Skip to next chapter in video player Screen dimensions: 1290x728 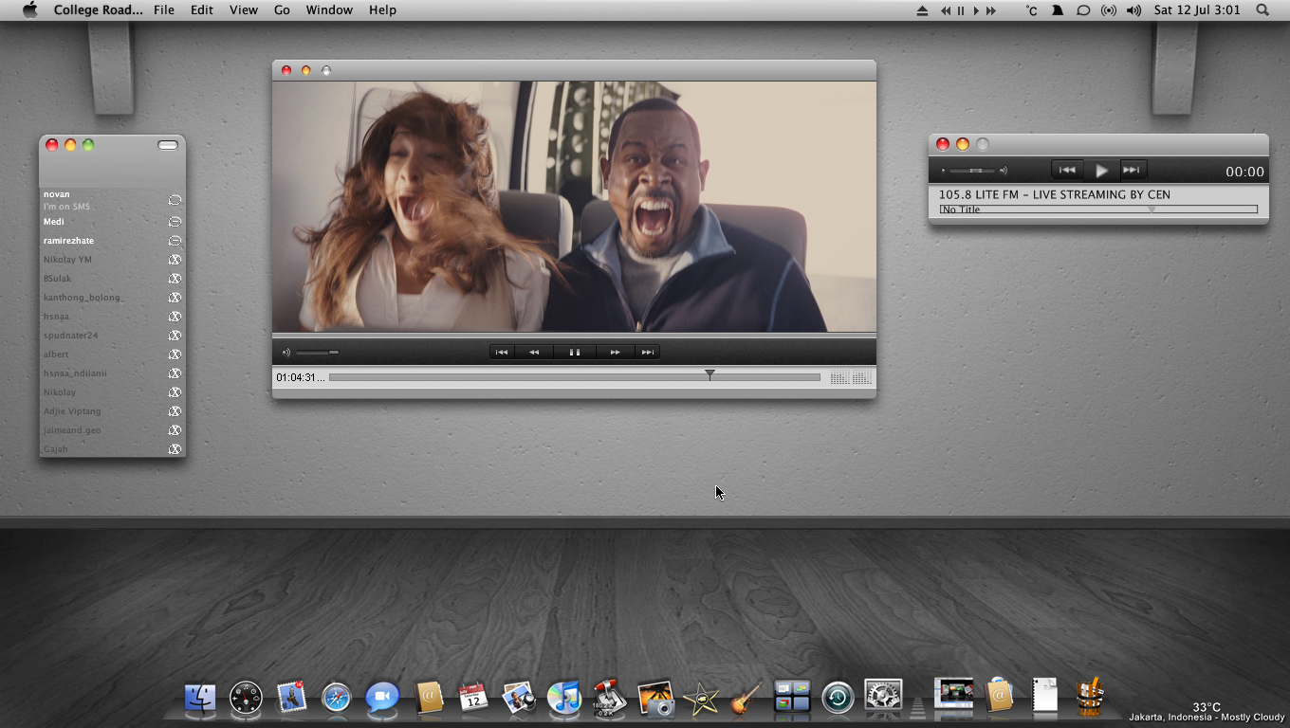[x=647, y=352]
